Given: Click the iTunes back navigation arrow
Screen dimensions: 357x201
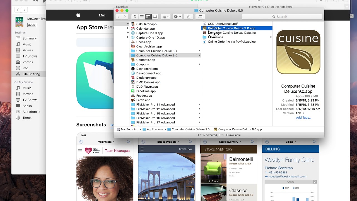Looking at the screenshot, I should pyautogui.click(x=18, y=10).
